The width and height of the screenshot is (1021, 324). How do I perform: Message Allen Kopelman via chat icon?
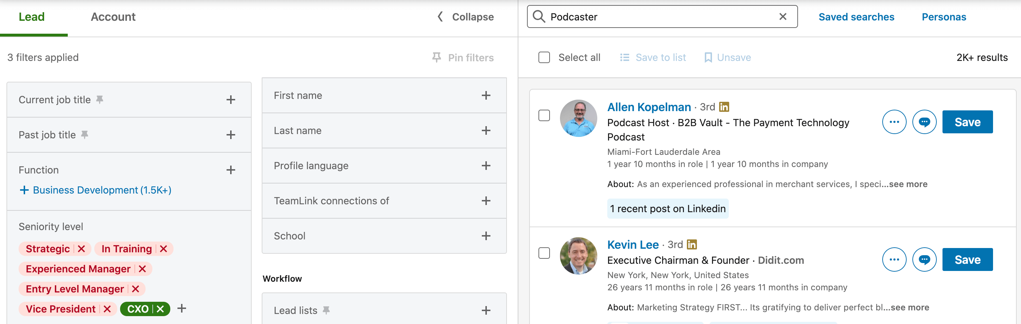[924, 122]
